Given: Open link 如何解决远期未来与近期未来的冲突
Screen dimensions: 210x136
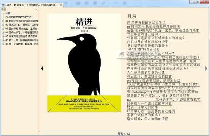Looking at the screenshot, I should coord(156,38).
